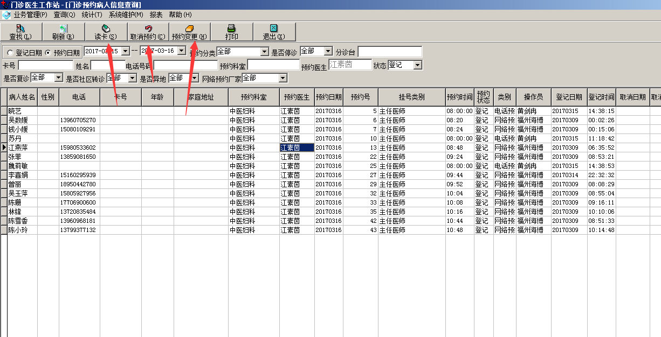Select patient row 陈珊
This screenshot has height=337, width=661.
click(330, 202)
